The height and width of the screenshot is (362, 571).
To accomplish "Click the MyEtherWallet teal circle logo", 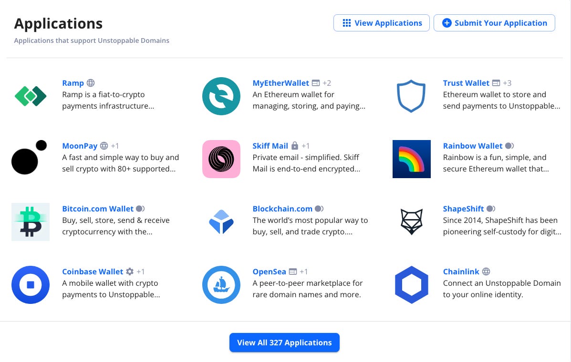I will (x=221, y=96).
